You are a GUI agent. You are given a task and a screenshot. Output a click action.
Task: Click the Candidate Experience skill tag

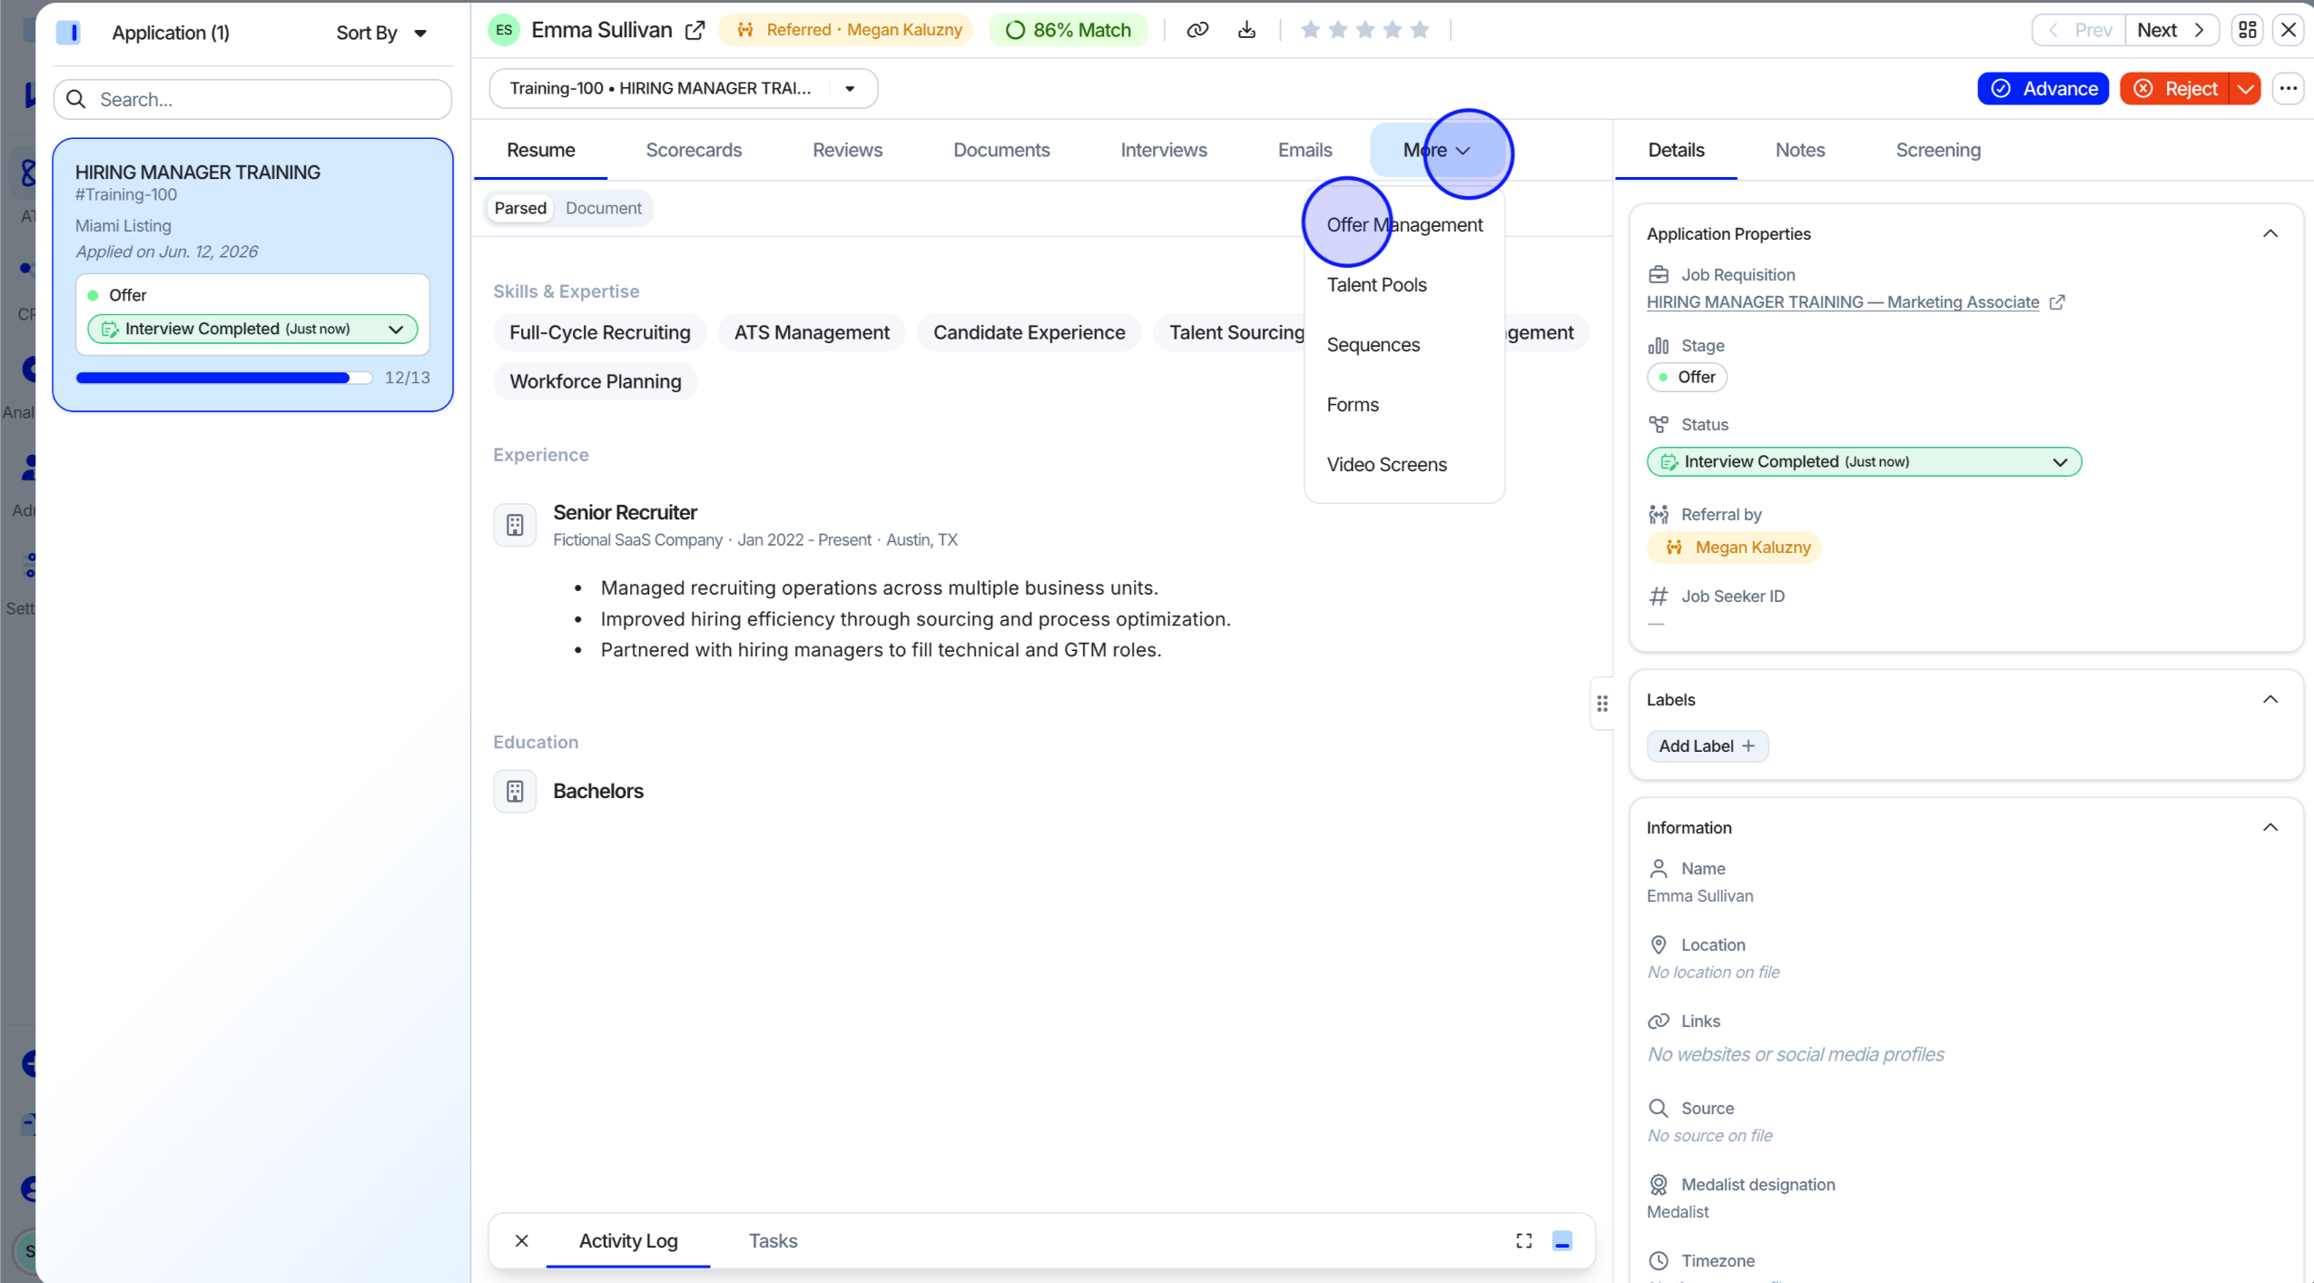tap(1029, 332)
